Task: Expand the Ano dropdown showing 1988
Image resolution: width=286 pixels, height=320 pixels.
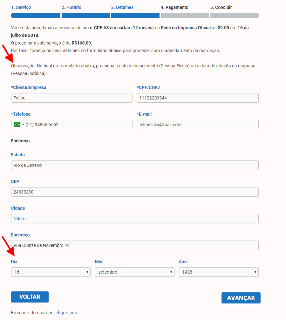Action: (x=219, y=272)
